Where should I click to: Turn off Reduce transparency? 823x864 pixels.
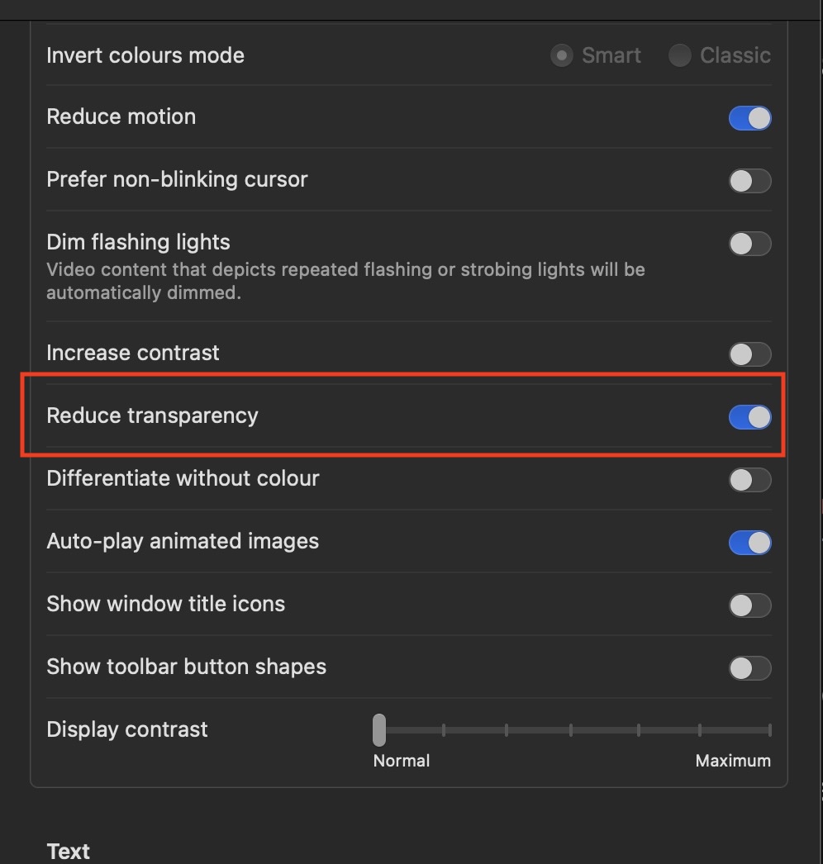point(749,417)
